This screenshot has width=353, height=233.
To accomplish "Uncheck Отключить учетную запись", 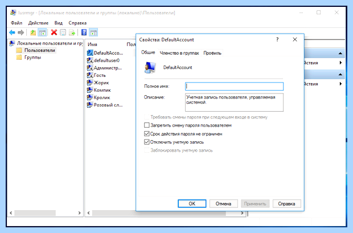I will [x=146, y=142].
